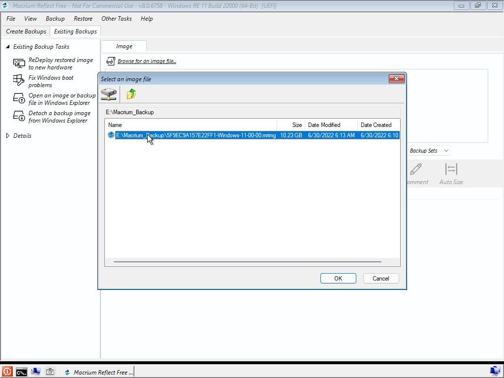Close the Select an image file dialog

point(396,79)
